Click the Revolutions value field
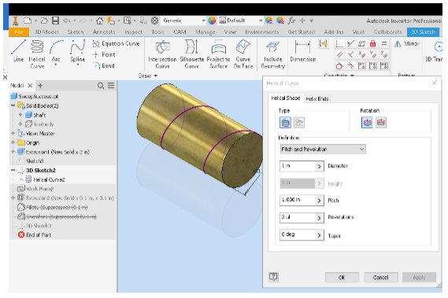The height and width of the screenshot is (298, 448). click(298, 218)
